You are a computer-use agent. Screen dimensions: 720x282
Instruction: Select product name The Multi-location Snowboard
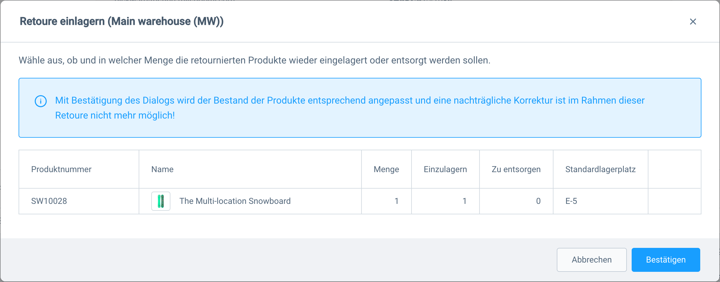pyautogui.click(x=235, y=201)
